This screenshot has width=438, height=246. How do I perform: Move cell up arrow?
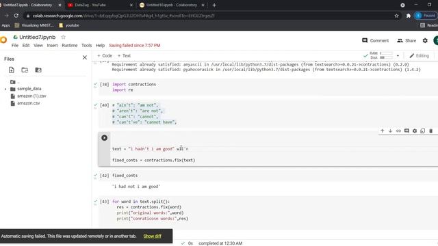tap(383, 131)
